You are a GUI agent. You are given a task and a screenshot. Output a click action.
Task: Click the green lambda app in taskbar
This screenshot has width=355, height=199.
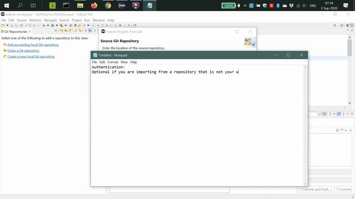pos(52,6)
